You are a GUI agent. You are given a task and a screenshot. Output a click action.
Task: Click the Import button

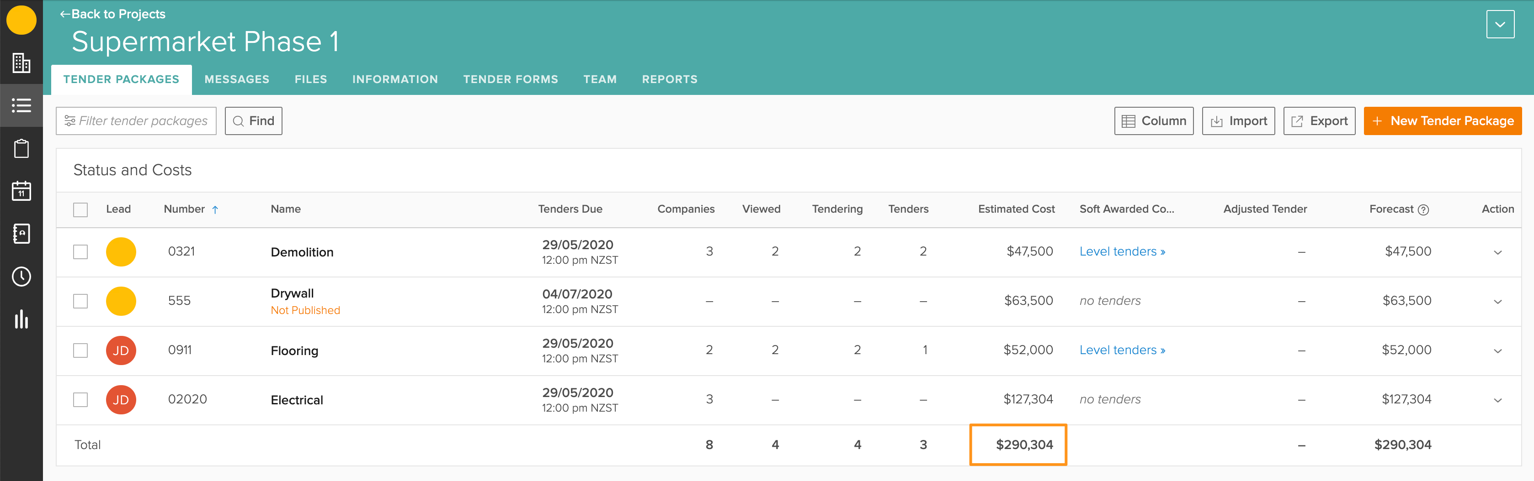[x=1238, y=120]
